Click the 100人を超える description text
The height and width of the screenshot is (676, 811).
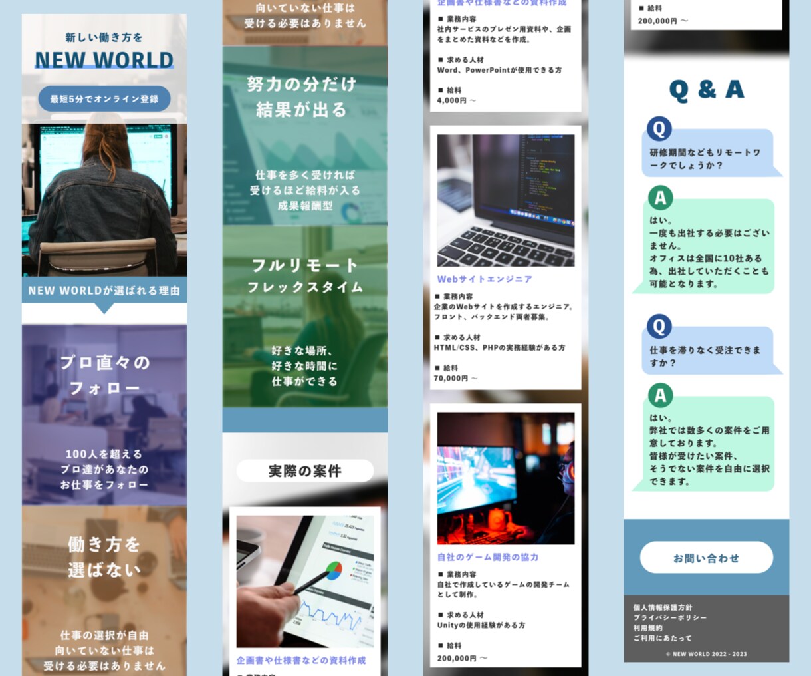coord(104,469)
